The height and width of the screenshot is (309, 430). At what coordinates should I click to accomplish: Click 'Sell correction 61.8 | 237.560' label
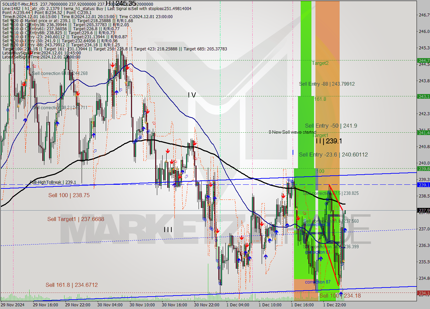click(x=331, y=221)
